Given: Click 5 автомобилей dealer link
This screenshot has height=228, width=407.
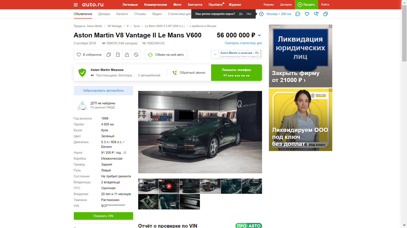Looking at the screenshot, I should 149,75.
